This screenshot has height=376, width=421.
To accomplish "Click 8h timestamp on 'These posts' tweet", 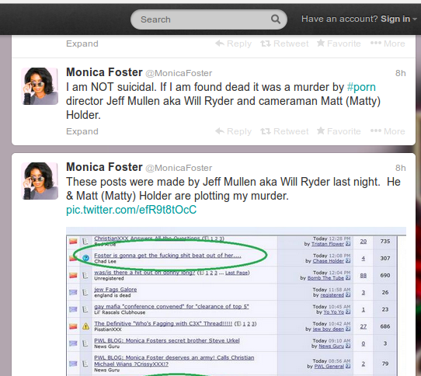I will pyautogui.click(x=400, y=168).
